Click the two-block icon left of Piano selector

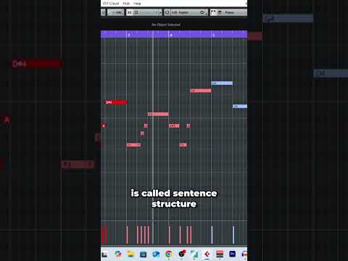[x=213, y=12]
